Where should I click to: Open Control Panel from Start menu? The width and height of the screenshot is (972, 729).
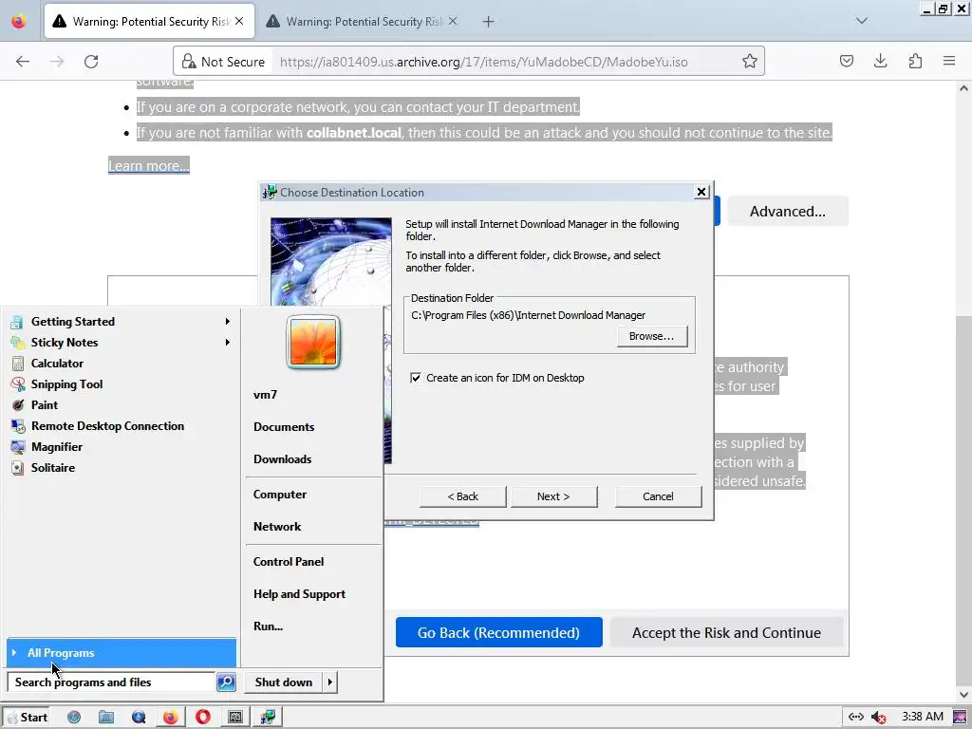[289, 562]
